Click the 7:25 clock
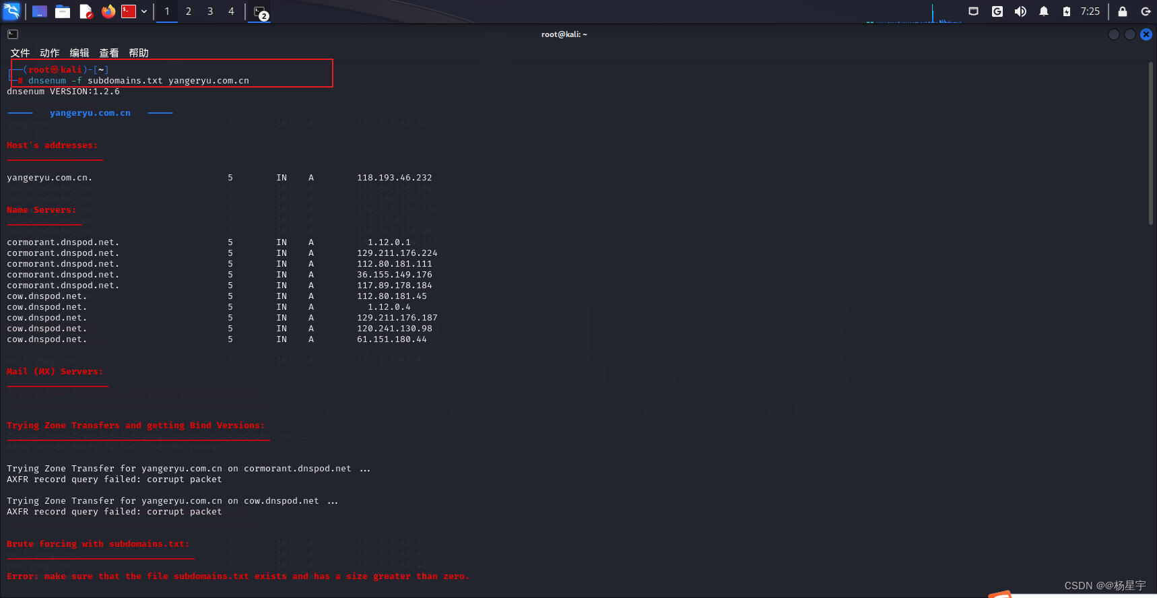Screen dimensions: 1157x598 (1090, 11)
